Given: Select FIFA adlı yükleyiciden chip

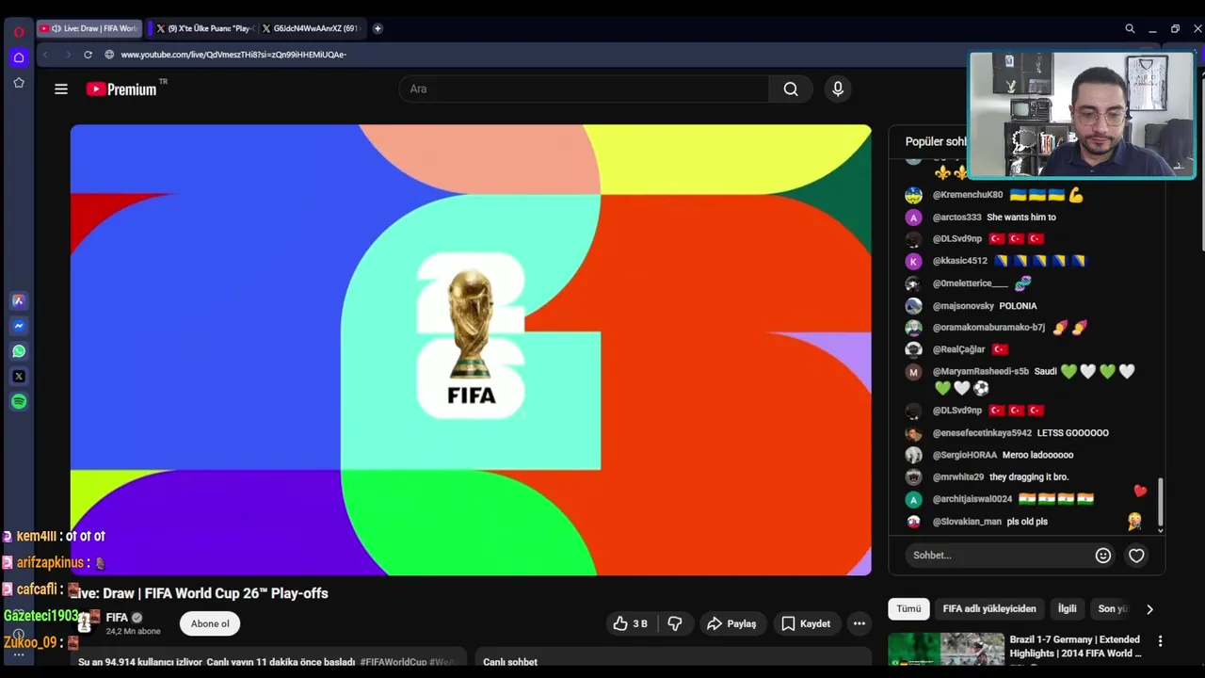Looking at the screenshot, I should point(989,608).
